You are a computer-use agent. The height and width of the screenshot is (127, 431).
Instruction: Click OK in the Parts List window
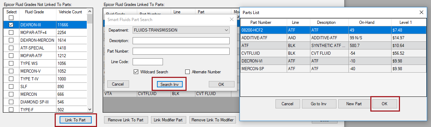coord(384,104)
